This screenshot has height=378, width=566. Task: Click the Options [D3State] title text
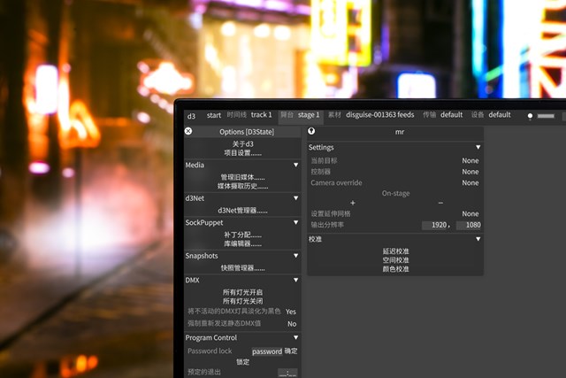tap(247, 132)
